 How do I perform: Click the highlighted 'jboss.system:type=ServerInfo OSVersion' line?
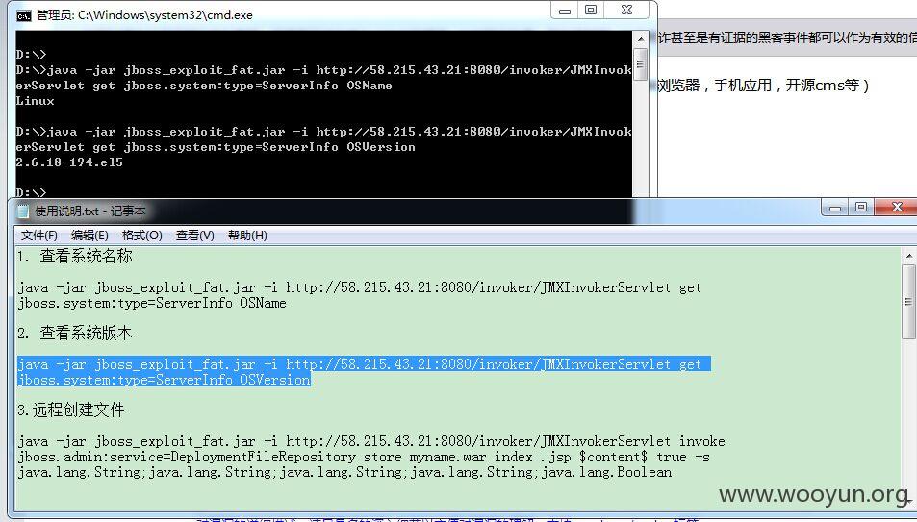(164, 380)
